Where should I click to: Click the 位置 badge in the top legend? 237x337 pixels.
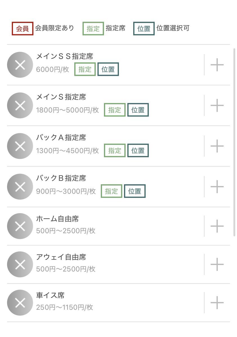(x=144, y=29)
